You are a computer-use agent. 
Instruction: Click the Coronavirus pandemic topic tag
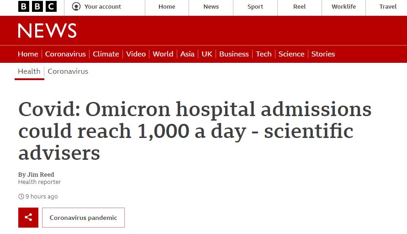83,218
